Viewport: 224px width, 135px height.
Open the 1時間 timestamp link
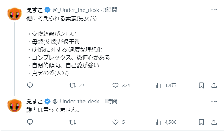pyautogui.click(x=110, y=102)
